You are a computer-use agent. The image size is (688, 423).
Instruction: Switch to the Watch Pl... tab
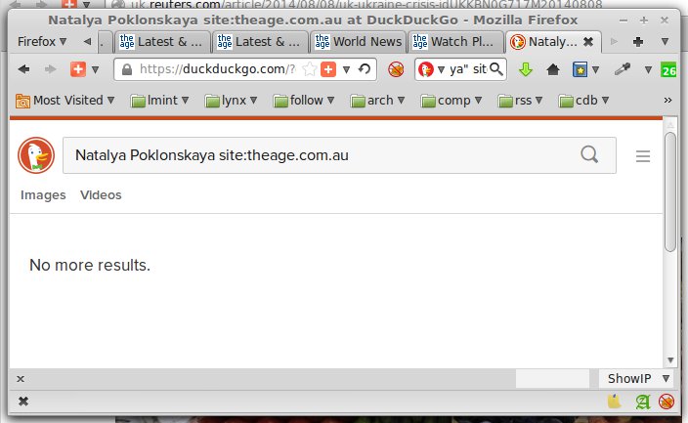[x=454, y=42]
